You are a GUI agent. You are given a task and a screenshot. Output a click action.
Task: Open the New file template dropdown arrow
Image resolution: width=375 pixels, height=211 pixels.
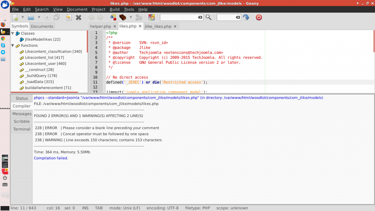point(23,17)
